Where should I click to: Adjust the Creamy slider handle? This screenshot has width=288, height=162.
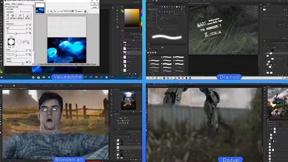(16, 51)
